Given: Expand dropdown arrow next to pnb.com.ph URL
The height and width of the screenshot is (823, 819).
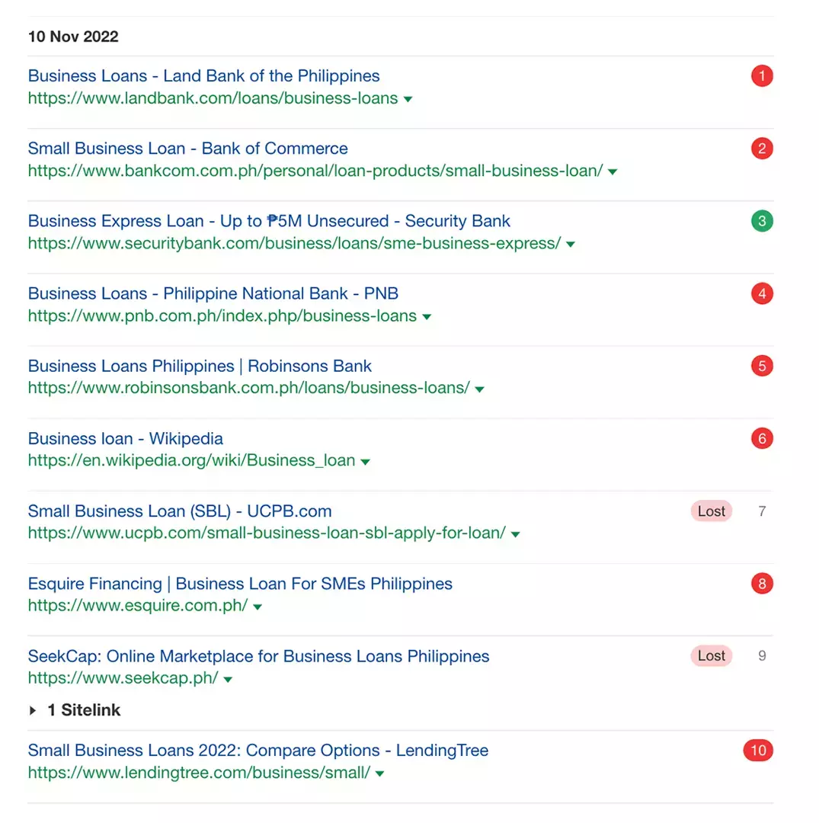Looking at the screenshot, I should coord(427,316).
